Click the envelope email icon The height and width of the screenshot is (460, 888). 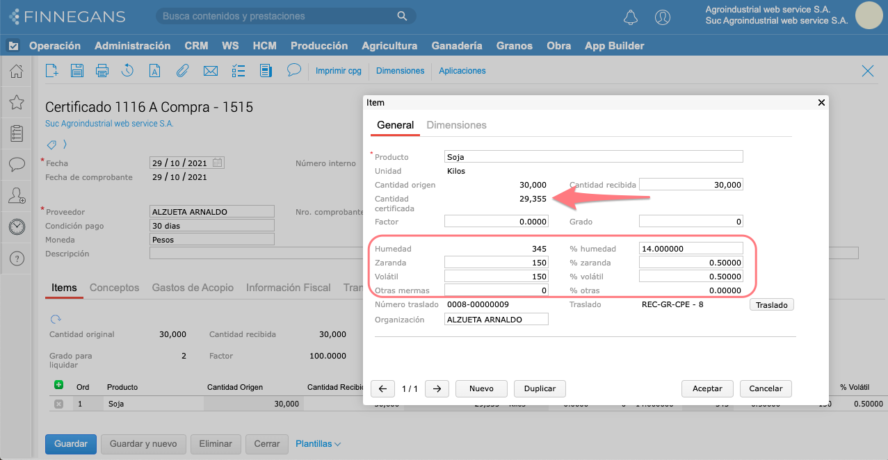(x=211, y=70)
